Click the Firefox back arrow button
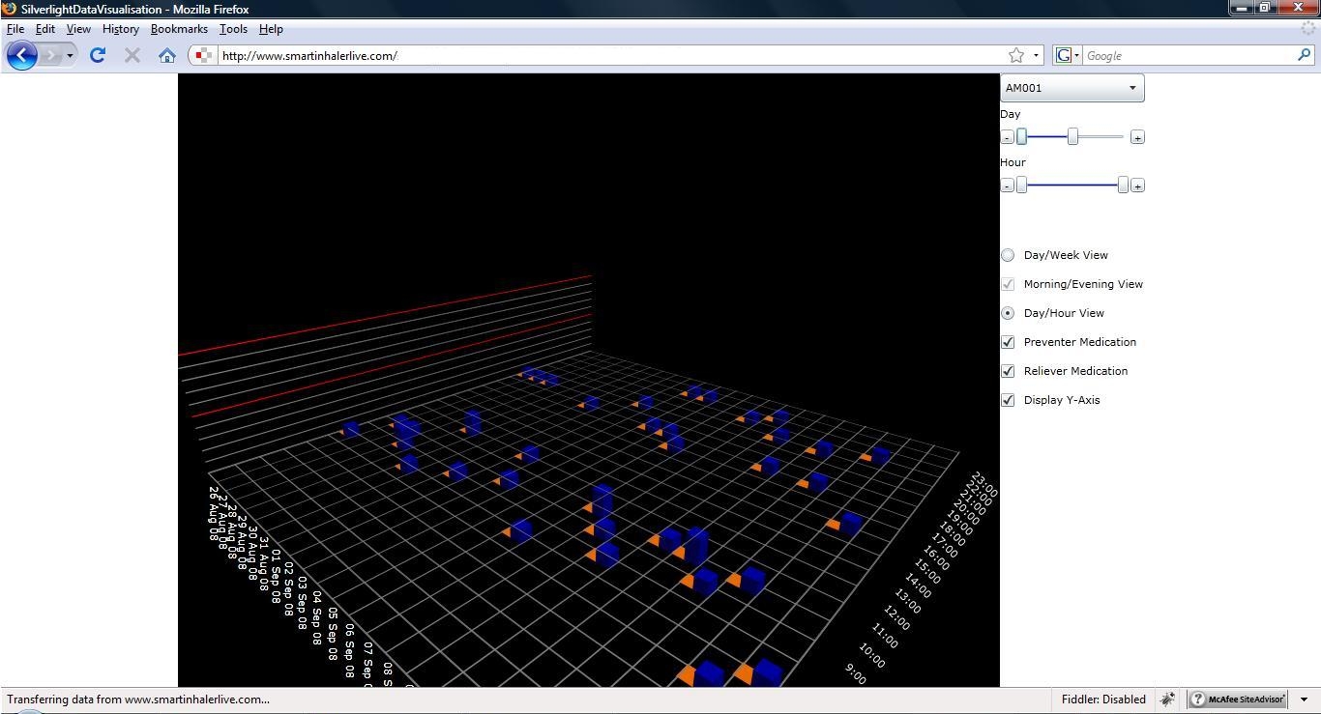Viewport: 1321px width, 714px height. (22, 55)
